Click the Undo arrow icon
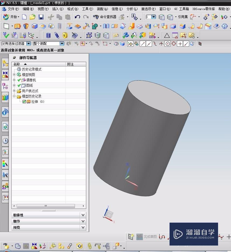The image size is (231, 252). [x=77, y=17]
